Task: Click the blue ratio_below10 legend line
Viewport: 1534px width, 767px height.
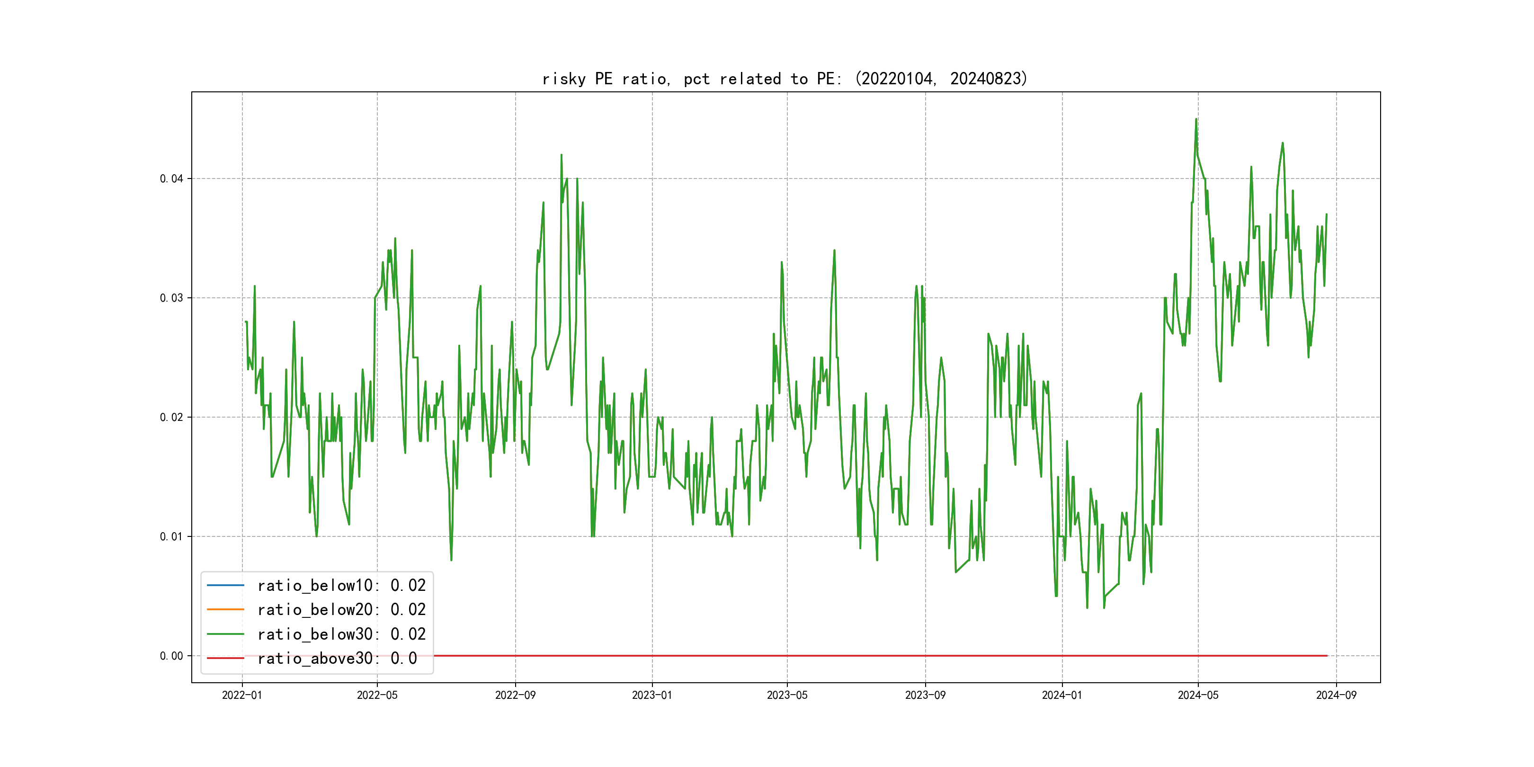Action: [x=225, y=585]
